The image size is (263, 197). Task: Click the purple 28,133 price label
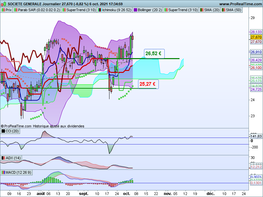point(256,32)
